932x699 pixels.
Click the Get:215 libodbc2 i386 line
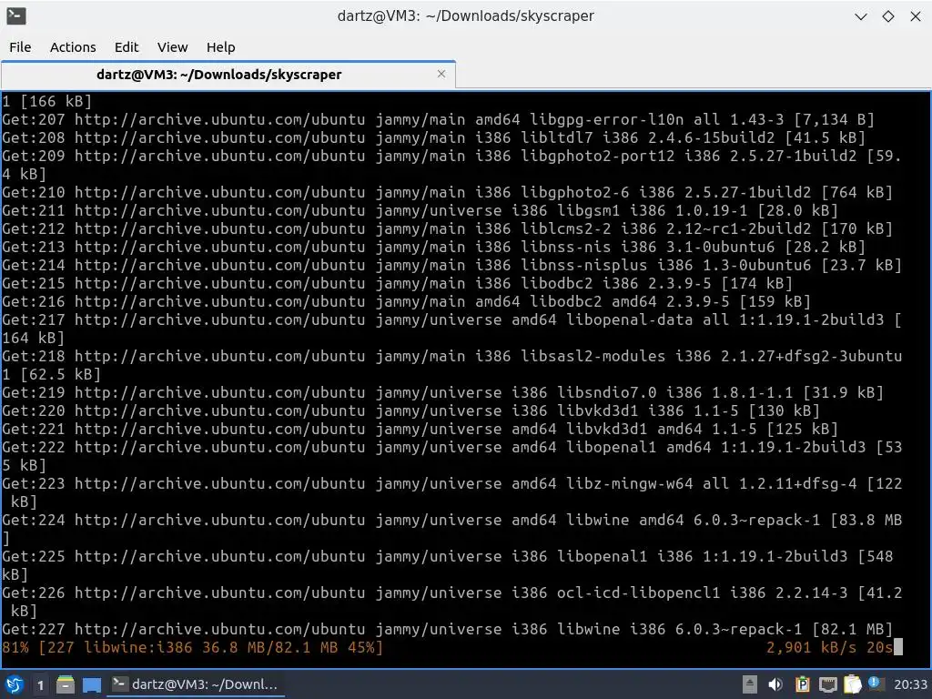(x=398, y=284)
